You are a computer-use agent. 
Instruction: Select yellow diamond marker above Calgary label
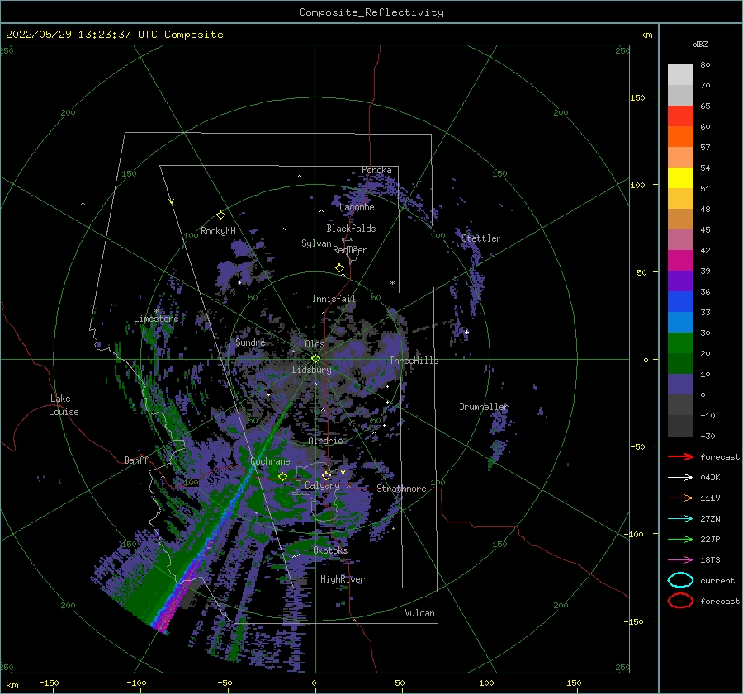coord(326,475)
